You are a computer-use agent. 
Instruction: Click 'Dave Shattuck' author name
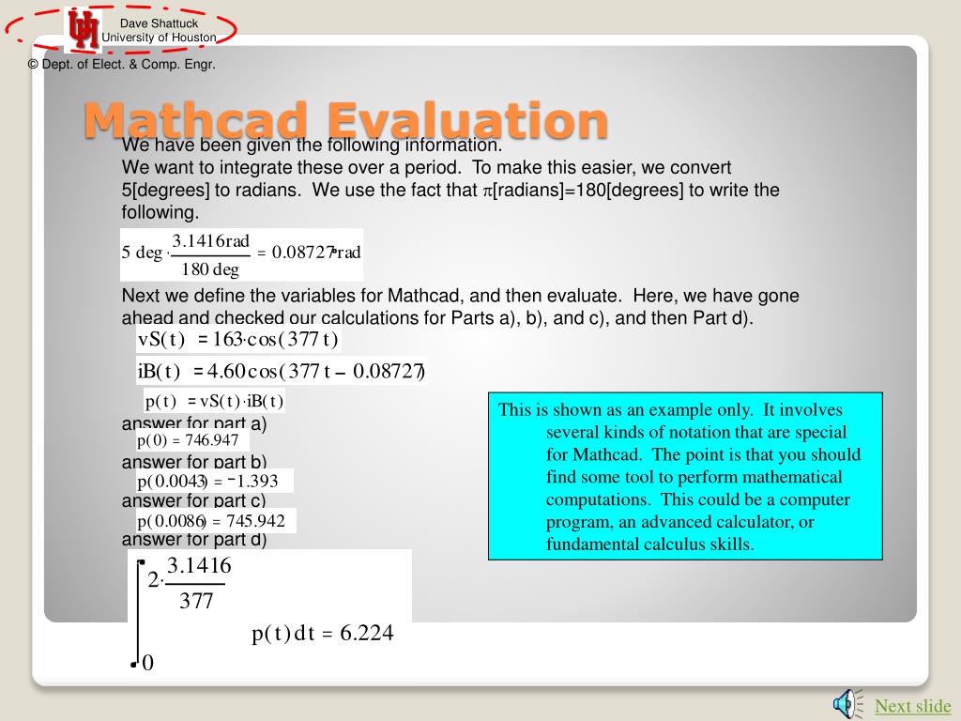pyautogui.click(x=159, y=23)
